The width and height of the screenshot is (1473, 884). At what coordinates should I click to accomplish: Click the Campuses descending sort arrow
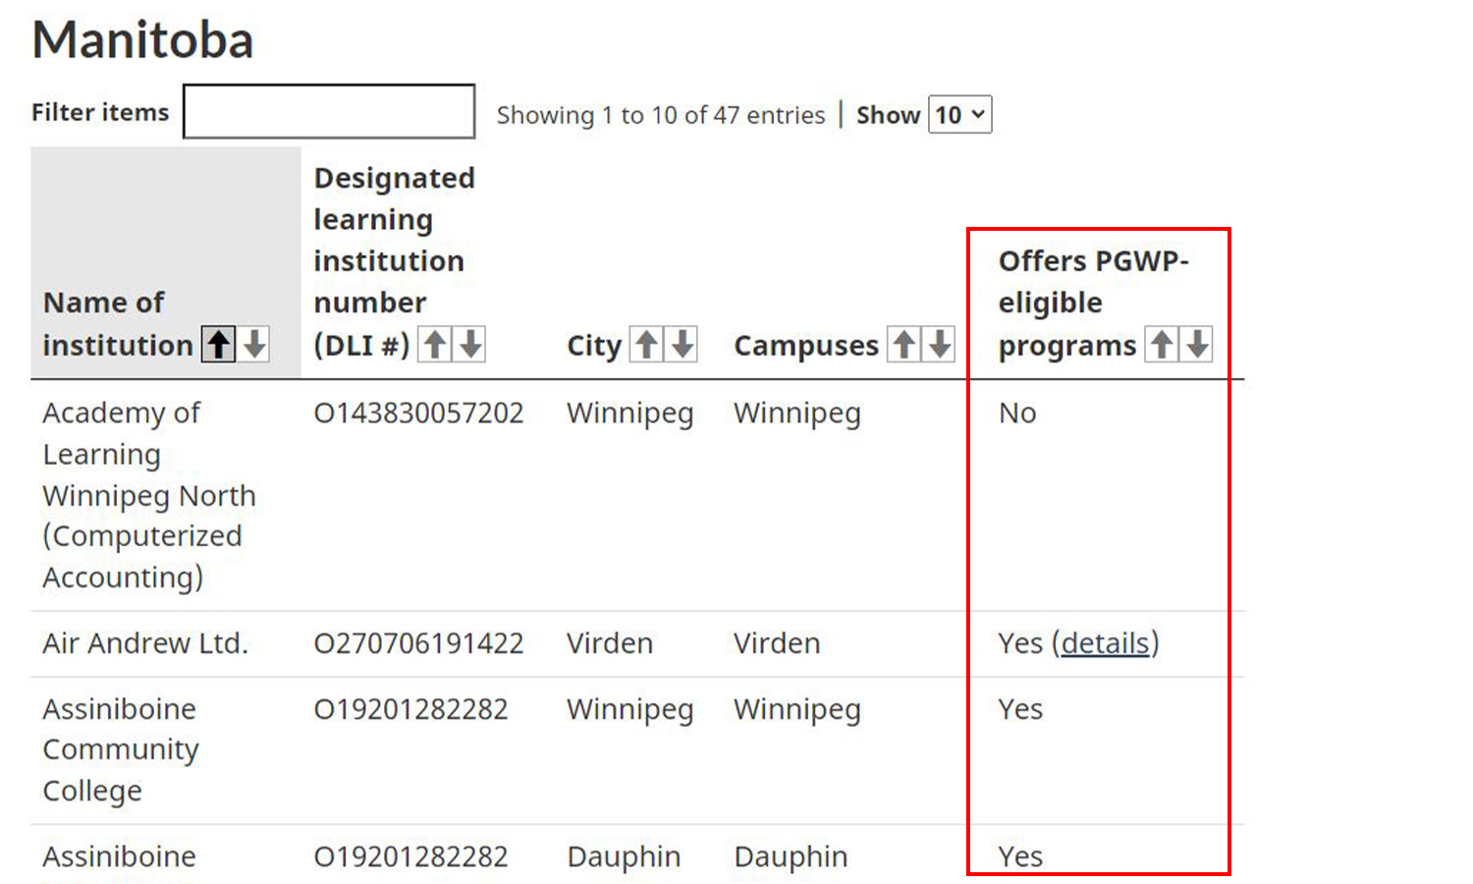tap(940, 344)
